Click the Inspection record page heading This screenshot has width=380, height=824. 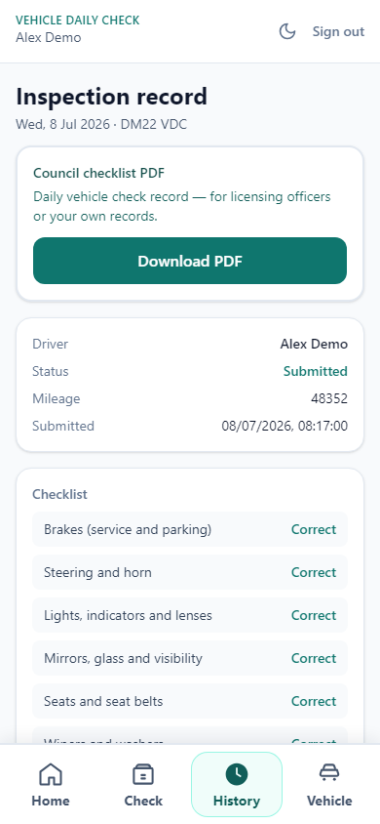click(112, 97)
